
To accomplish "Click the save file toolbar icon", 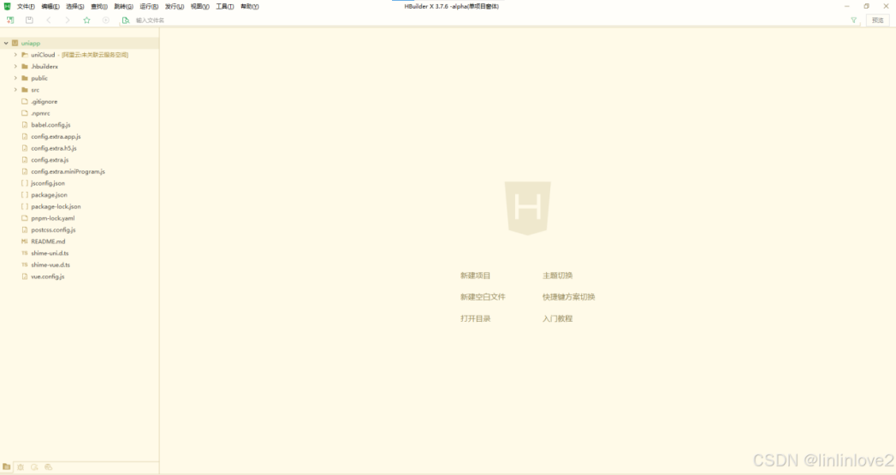I will [29, 20].
